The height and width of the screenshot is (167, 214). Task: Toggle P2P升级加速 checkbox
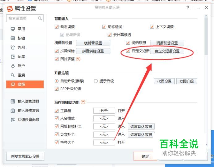coord(57,89)
